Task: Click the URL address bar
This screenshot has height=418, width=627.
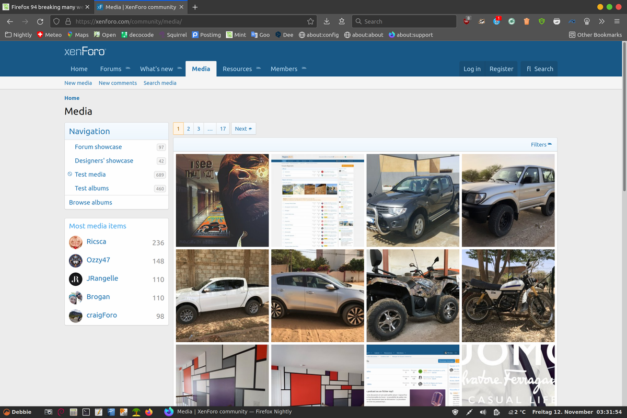Action: (x=183, y=21)
